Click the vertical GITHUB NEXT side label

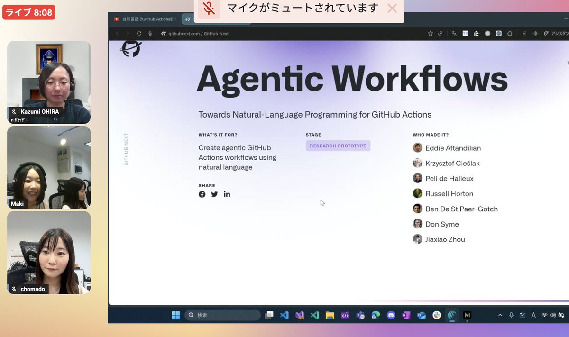tap(126, 149)
